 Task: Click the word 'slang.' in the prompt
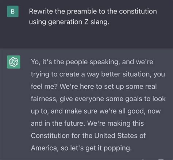click(100, 22)
